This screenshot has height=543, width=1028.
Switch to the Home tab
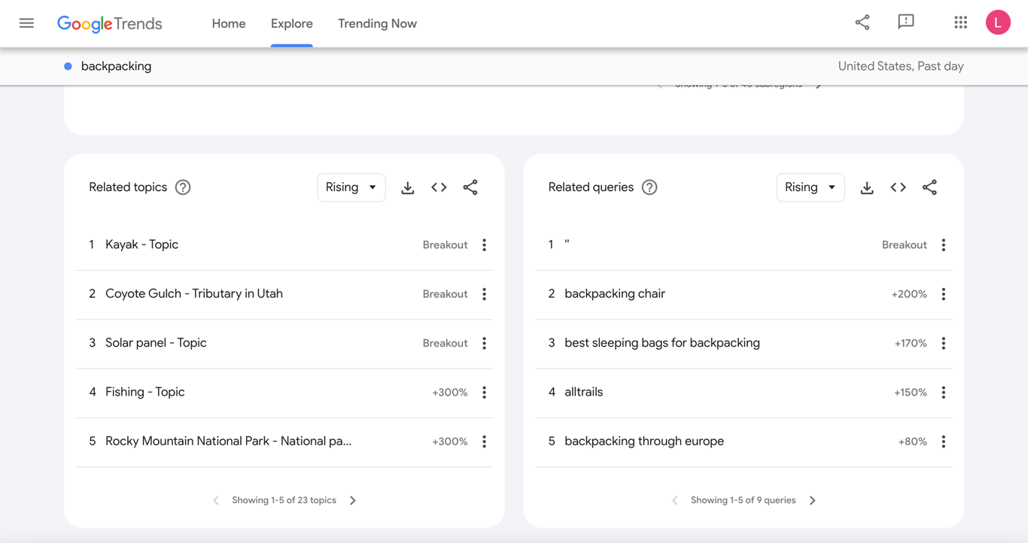click(228, 23)
